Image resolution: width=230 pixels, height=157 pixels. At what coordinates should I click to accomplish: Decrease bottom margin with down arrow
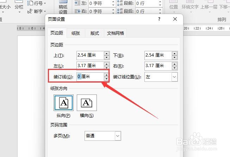point(175,57)
